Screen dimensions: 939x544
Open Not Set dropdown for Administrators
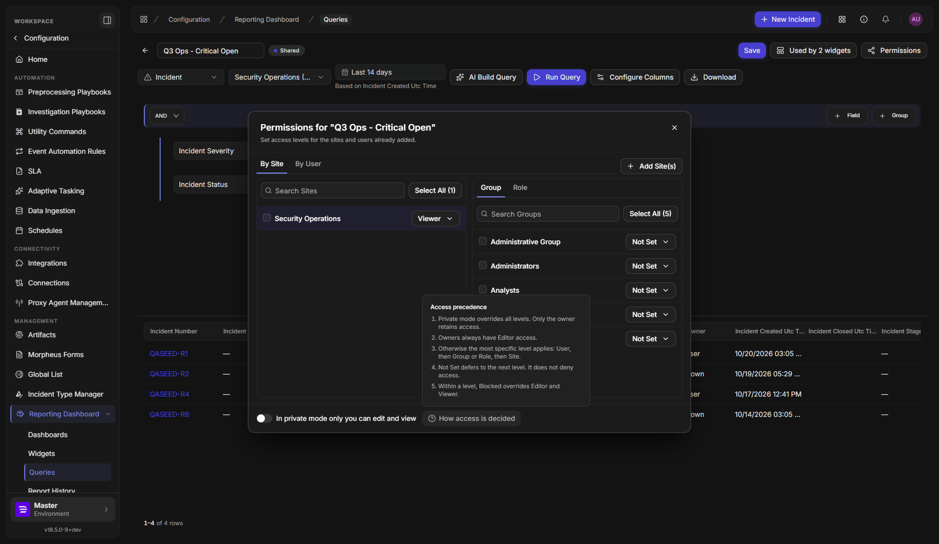coord(650,266)
